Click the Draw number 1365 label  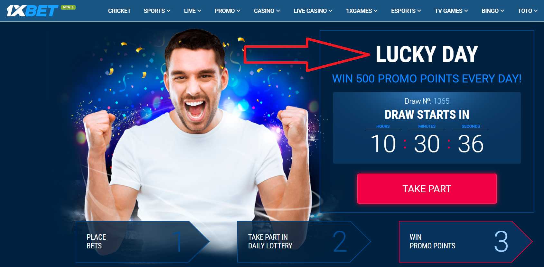[x=427, y=101]
